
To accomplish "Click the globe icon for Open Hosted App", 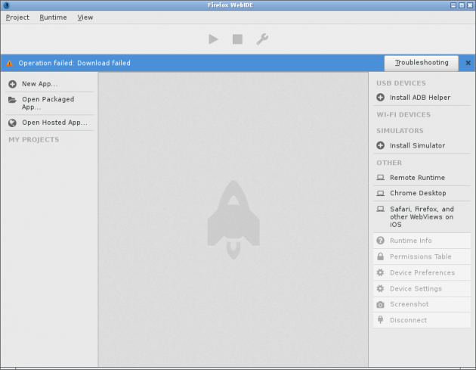I will [12, 123].
